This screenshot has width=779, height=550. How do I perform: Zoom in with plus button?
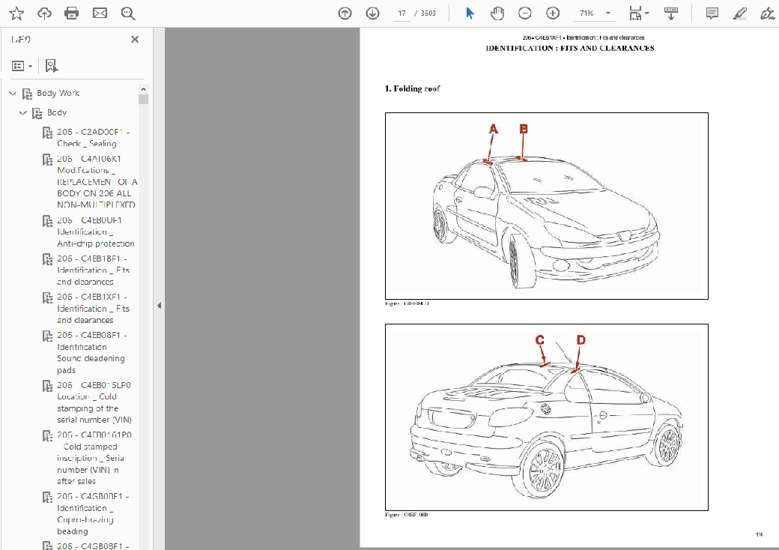(x=553, y=13)
